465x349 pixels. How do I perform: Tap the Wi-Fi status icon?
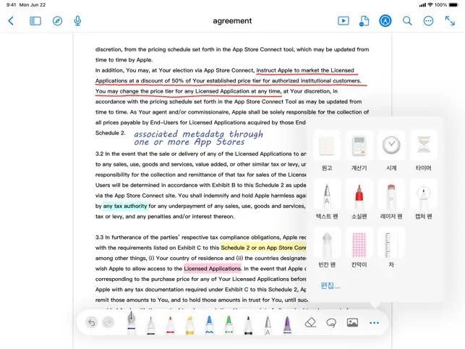pyautogui.click(x=430, y=5)
